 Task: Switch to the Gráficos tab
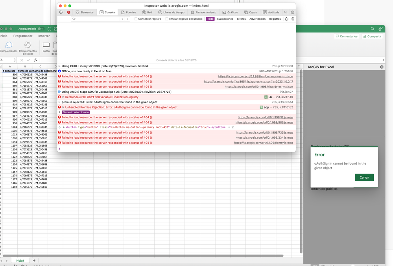tap(230, 12)
